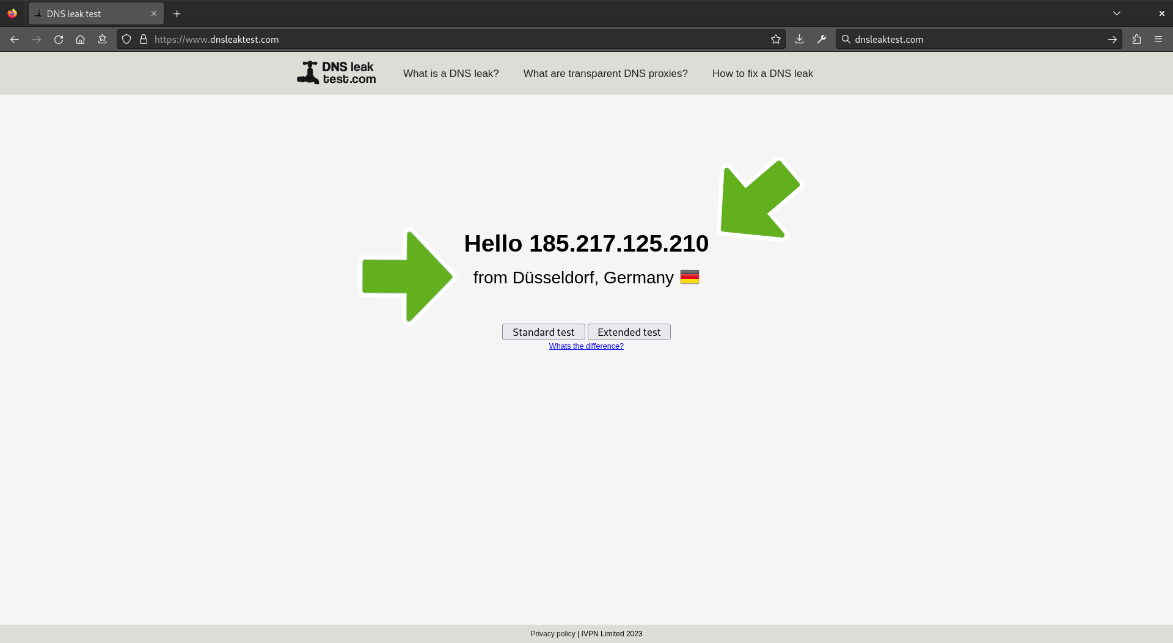Open the Firefox hamburger menu
Image resolution: width=1173 pixels, height=643 pixels.
click(1158, 39)
